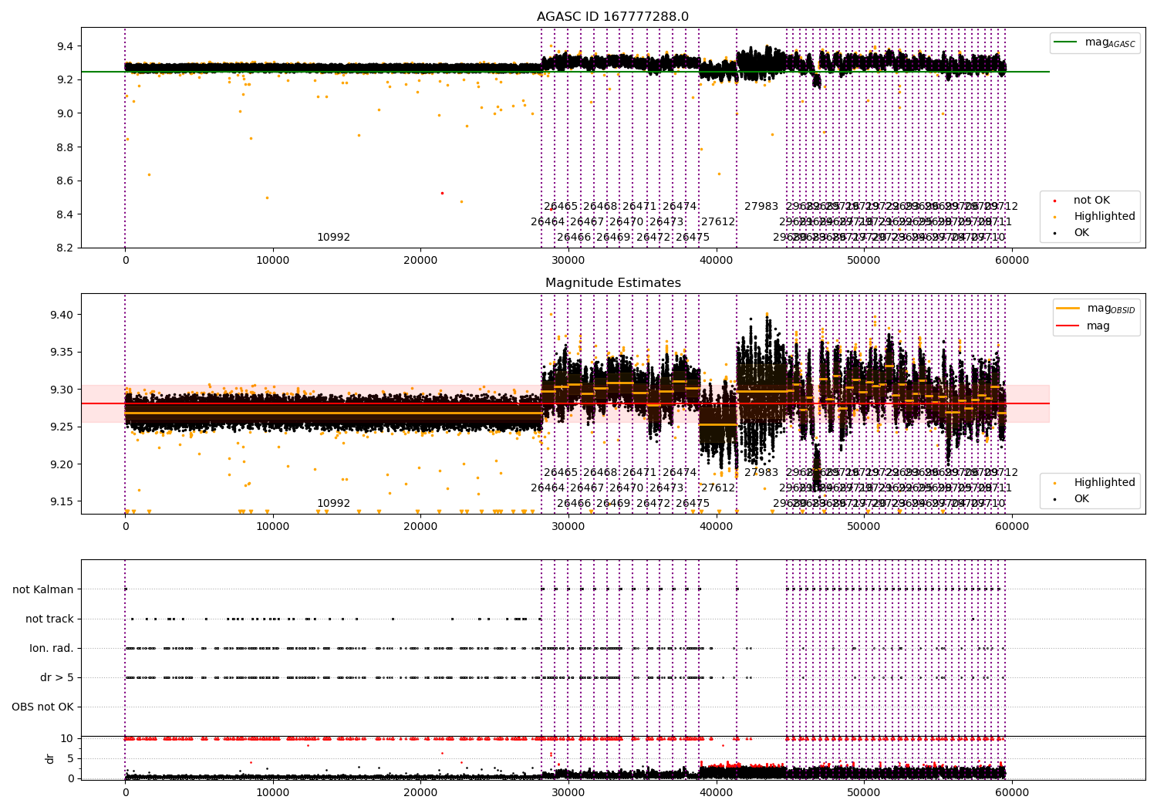Select the orange mag OBSID legend line
1157x810 pixels.
pos(1068,309)
